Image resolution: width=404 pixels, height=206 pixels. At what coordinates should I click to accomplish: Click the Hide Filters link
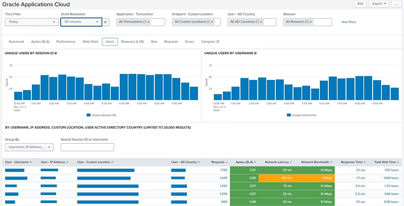coord(348,22)
